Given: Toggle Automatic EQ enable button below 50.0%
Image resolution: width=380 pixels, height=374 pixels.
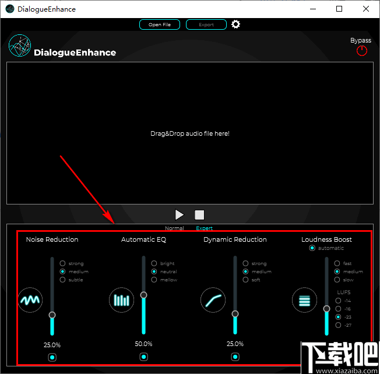Looking at the screenshot, I should pyautogui.click(x=144, y=357).
